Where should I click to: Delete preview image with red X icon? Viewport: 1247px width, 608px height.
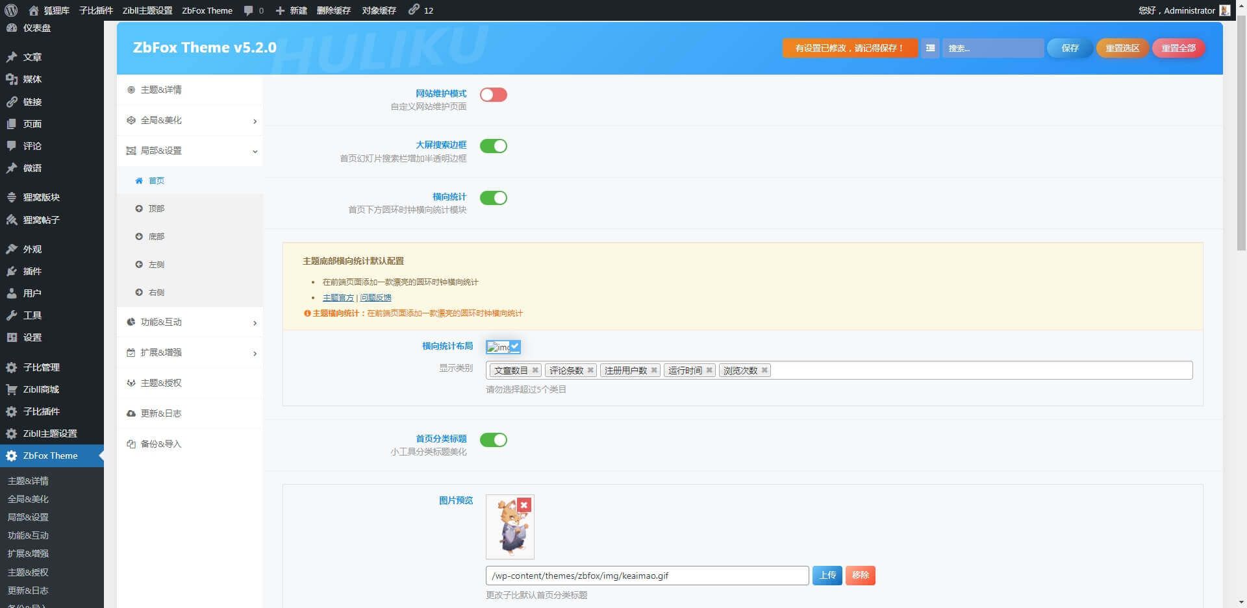524,505
